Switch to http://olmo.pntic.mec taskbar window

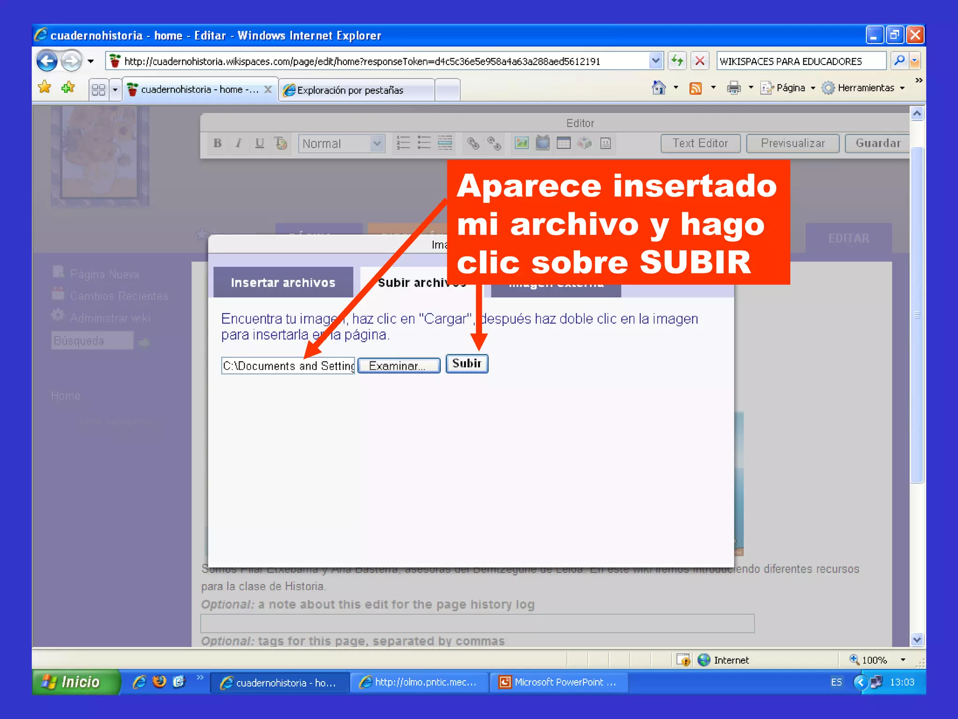(419, 682)
